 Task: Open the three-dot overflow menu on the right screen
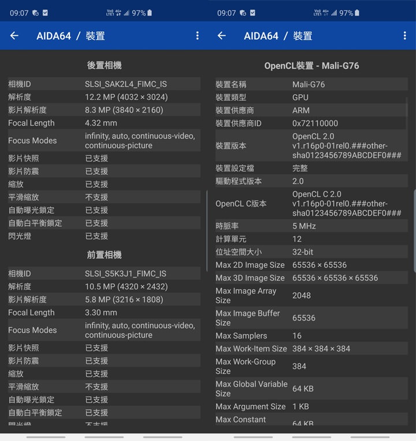pos(404,36)
